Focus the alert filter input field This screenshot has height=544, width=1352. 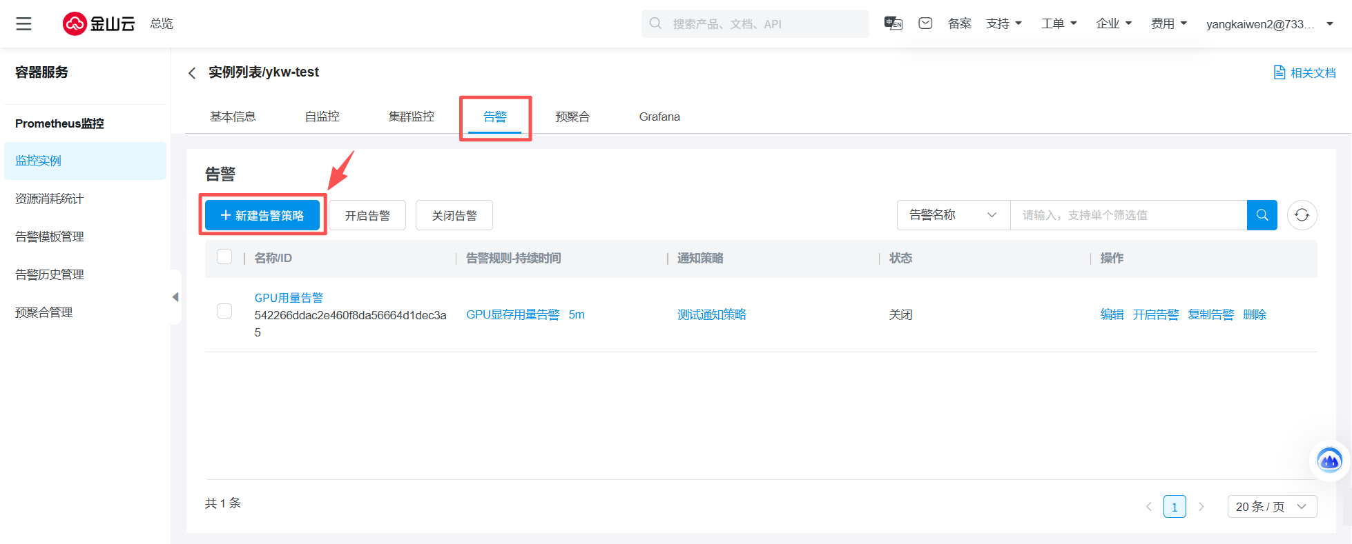[x=1128, y=215]
